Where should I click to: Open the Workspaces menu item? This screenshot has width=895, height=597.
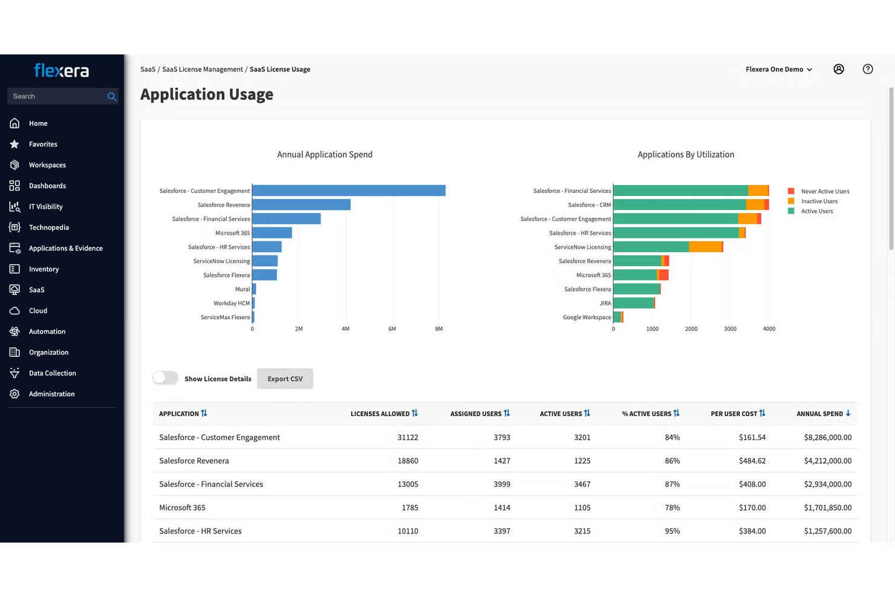[x=47, y=165]
